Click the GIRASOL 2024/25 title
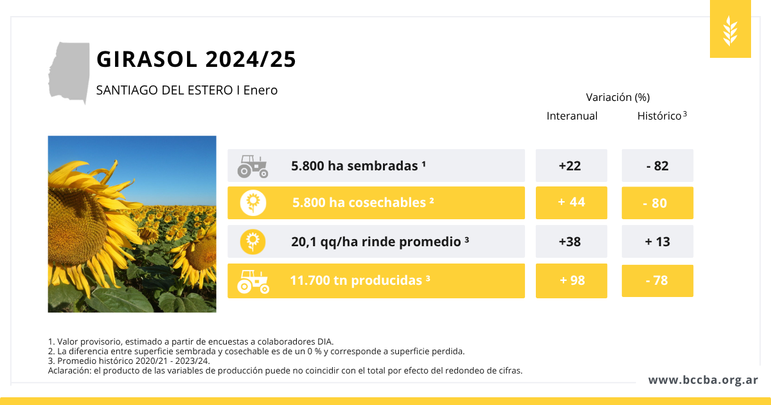 196,59
